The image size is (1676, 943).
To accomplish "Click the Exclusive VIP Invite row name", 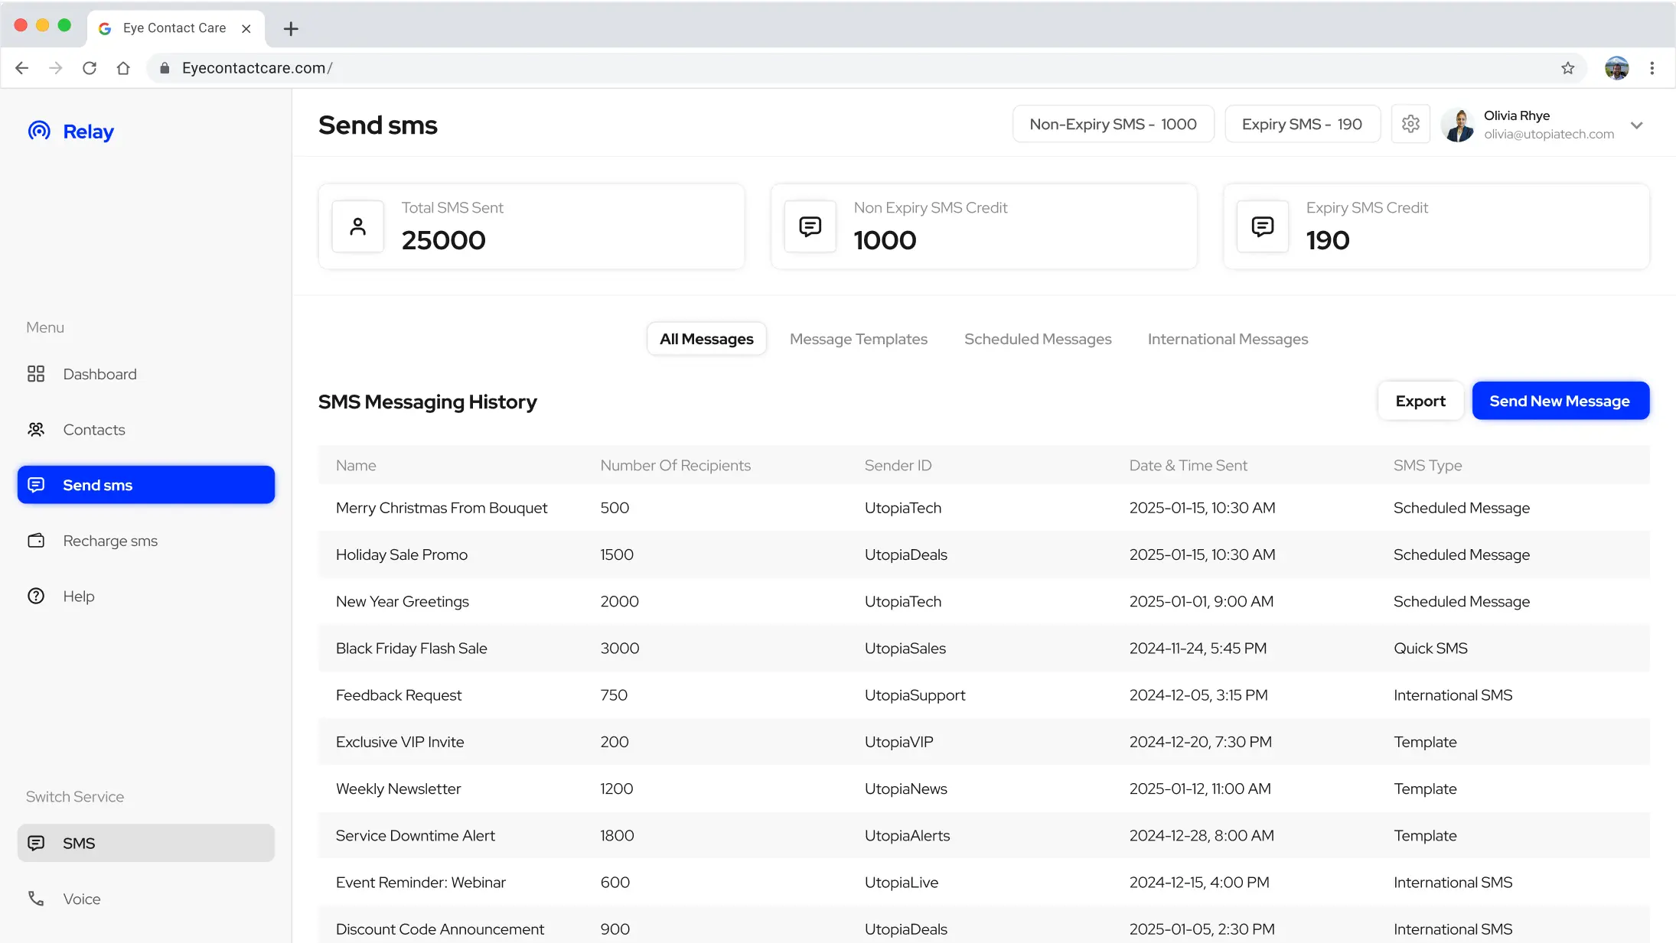I will 399,742.
